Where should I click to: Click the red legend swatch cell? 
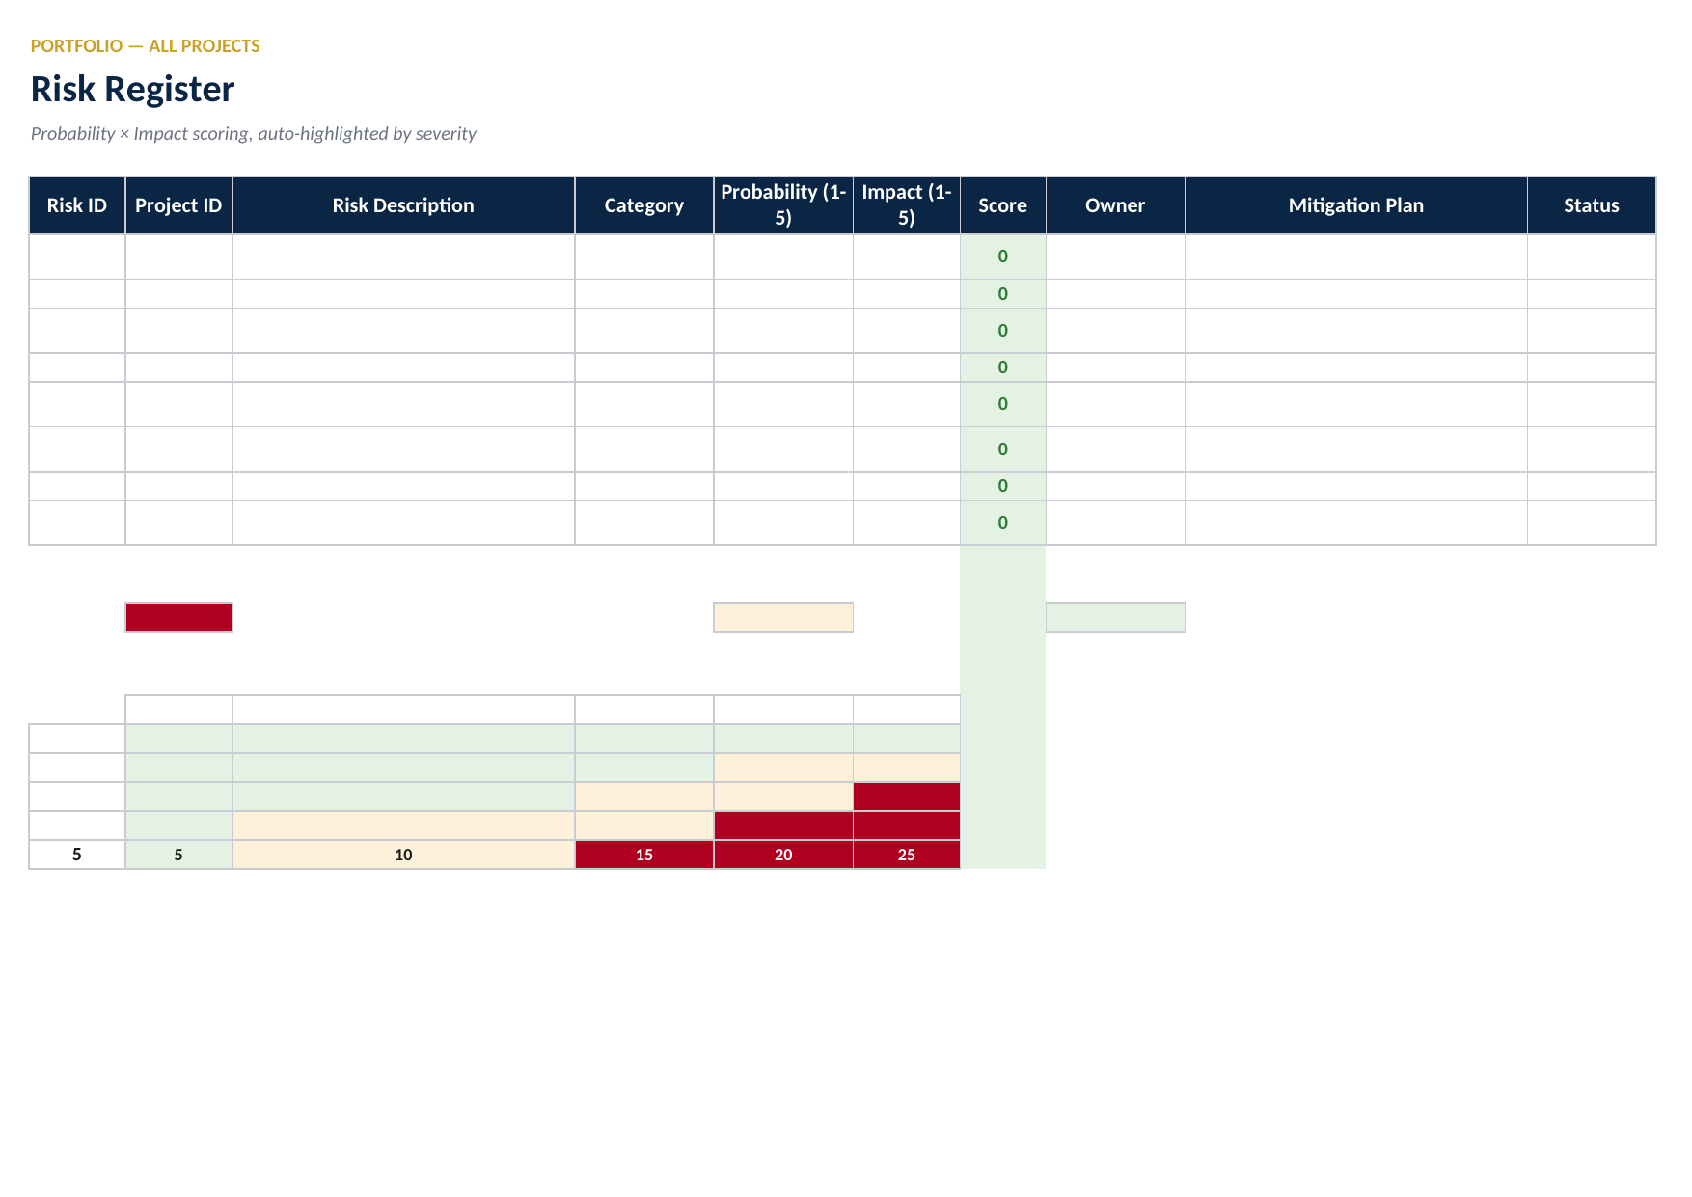pos(178,617)
